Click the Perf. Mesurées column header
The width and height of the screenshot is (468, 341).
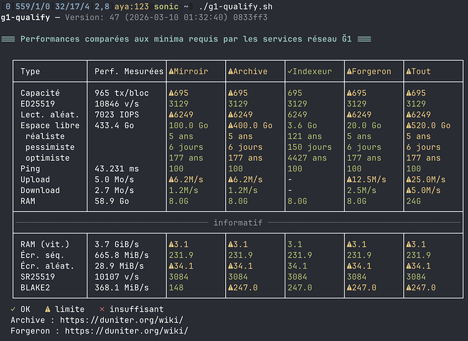[x=129, y=72]
